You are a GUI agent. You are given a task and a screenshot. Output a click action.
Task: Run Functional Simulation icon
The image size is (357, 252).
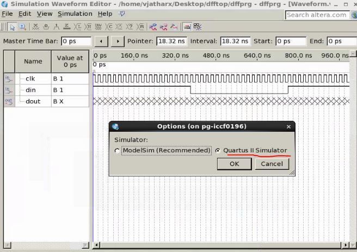point(153,27)
